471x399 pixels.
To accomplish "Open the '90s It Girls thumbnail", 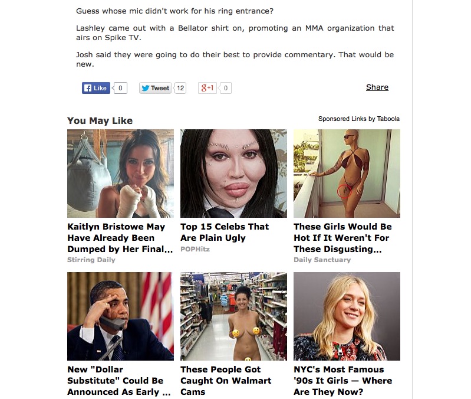I will coord(347,316).
